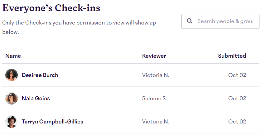
Task: Click Oct 02 date in Nala Goins row
Action: pos(237,98)
